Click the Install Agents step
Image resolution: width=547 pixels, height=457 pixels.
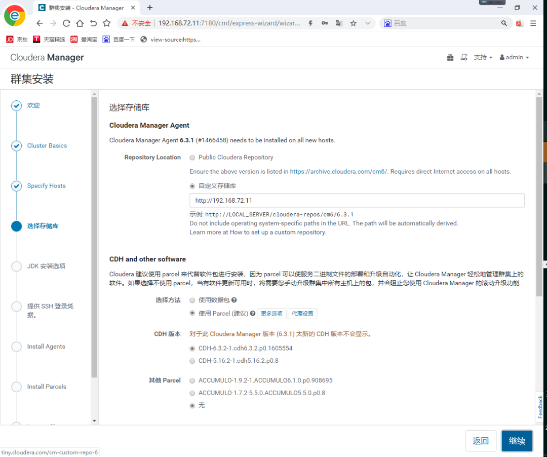pos(46,347)
